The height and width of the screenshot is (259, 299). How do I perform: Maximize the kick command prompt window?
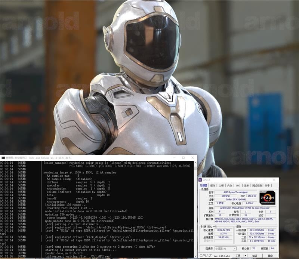click(184, 158)
